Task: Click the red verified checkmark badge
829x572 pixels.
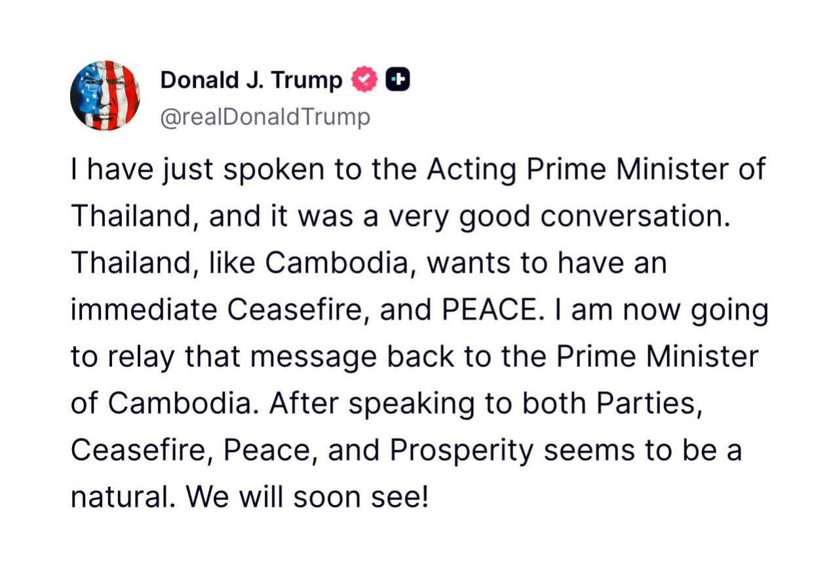Action: 364,80
